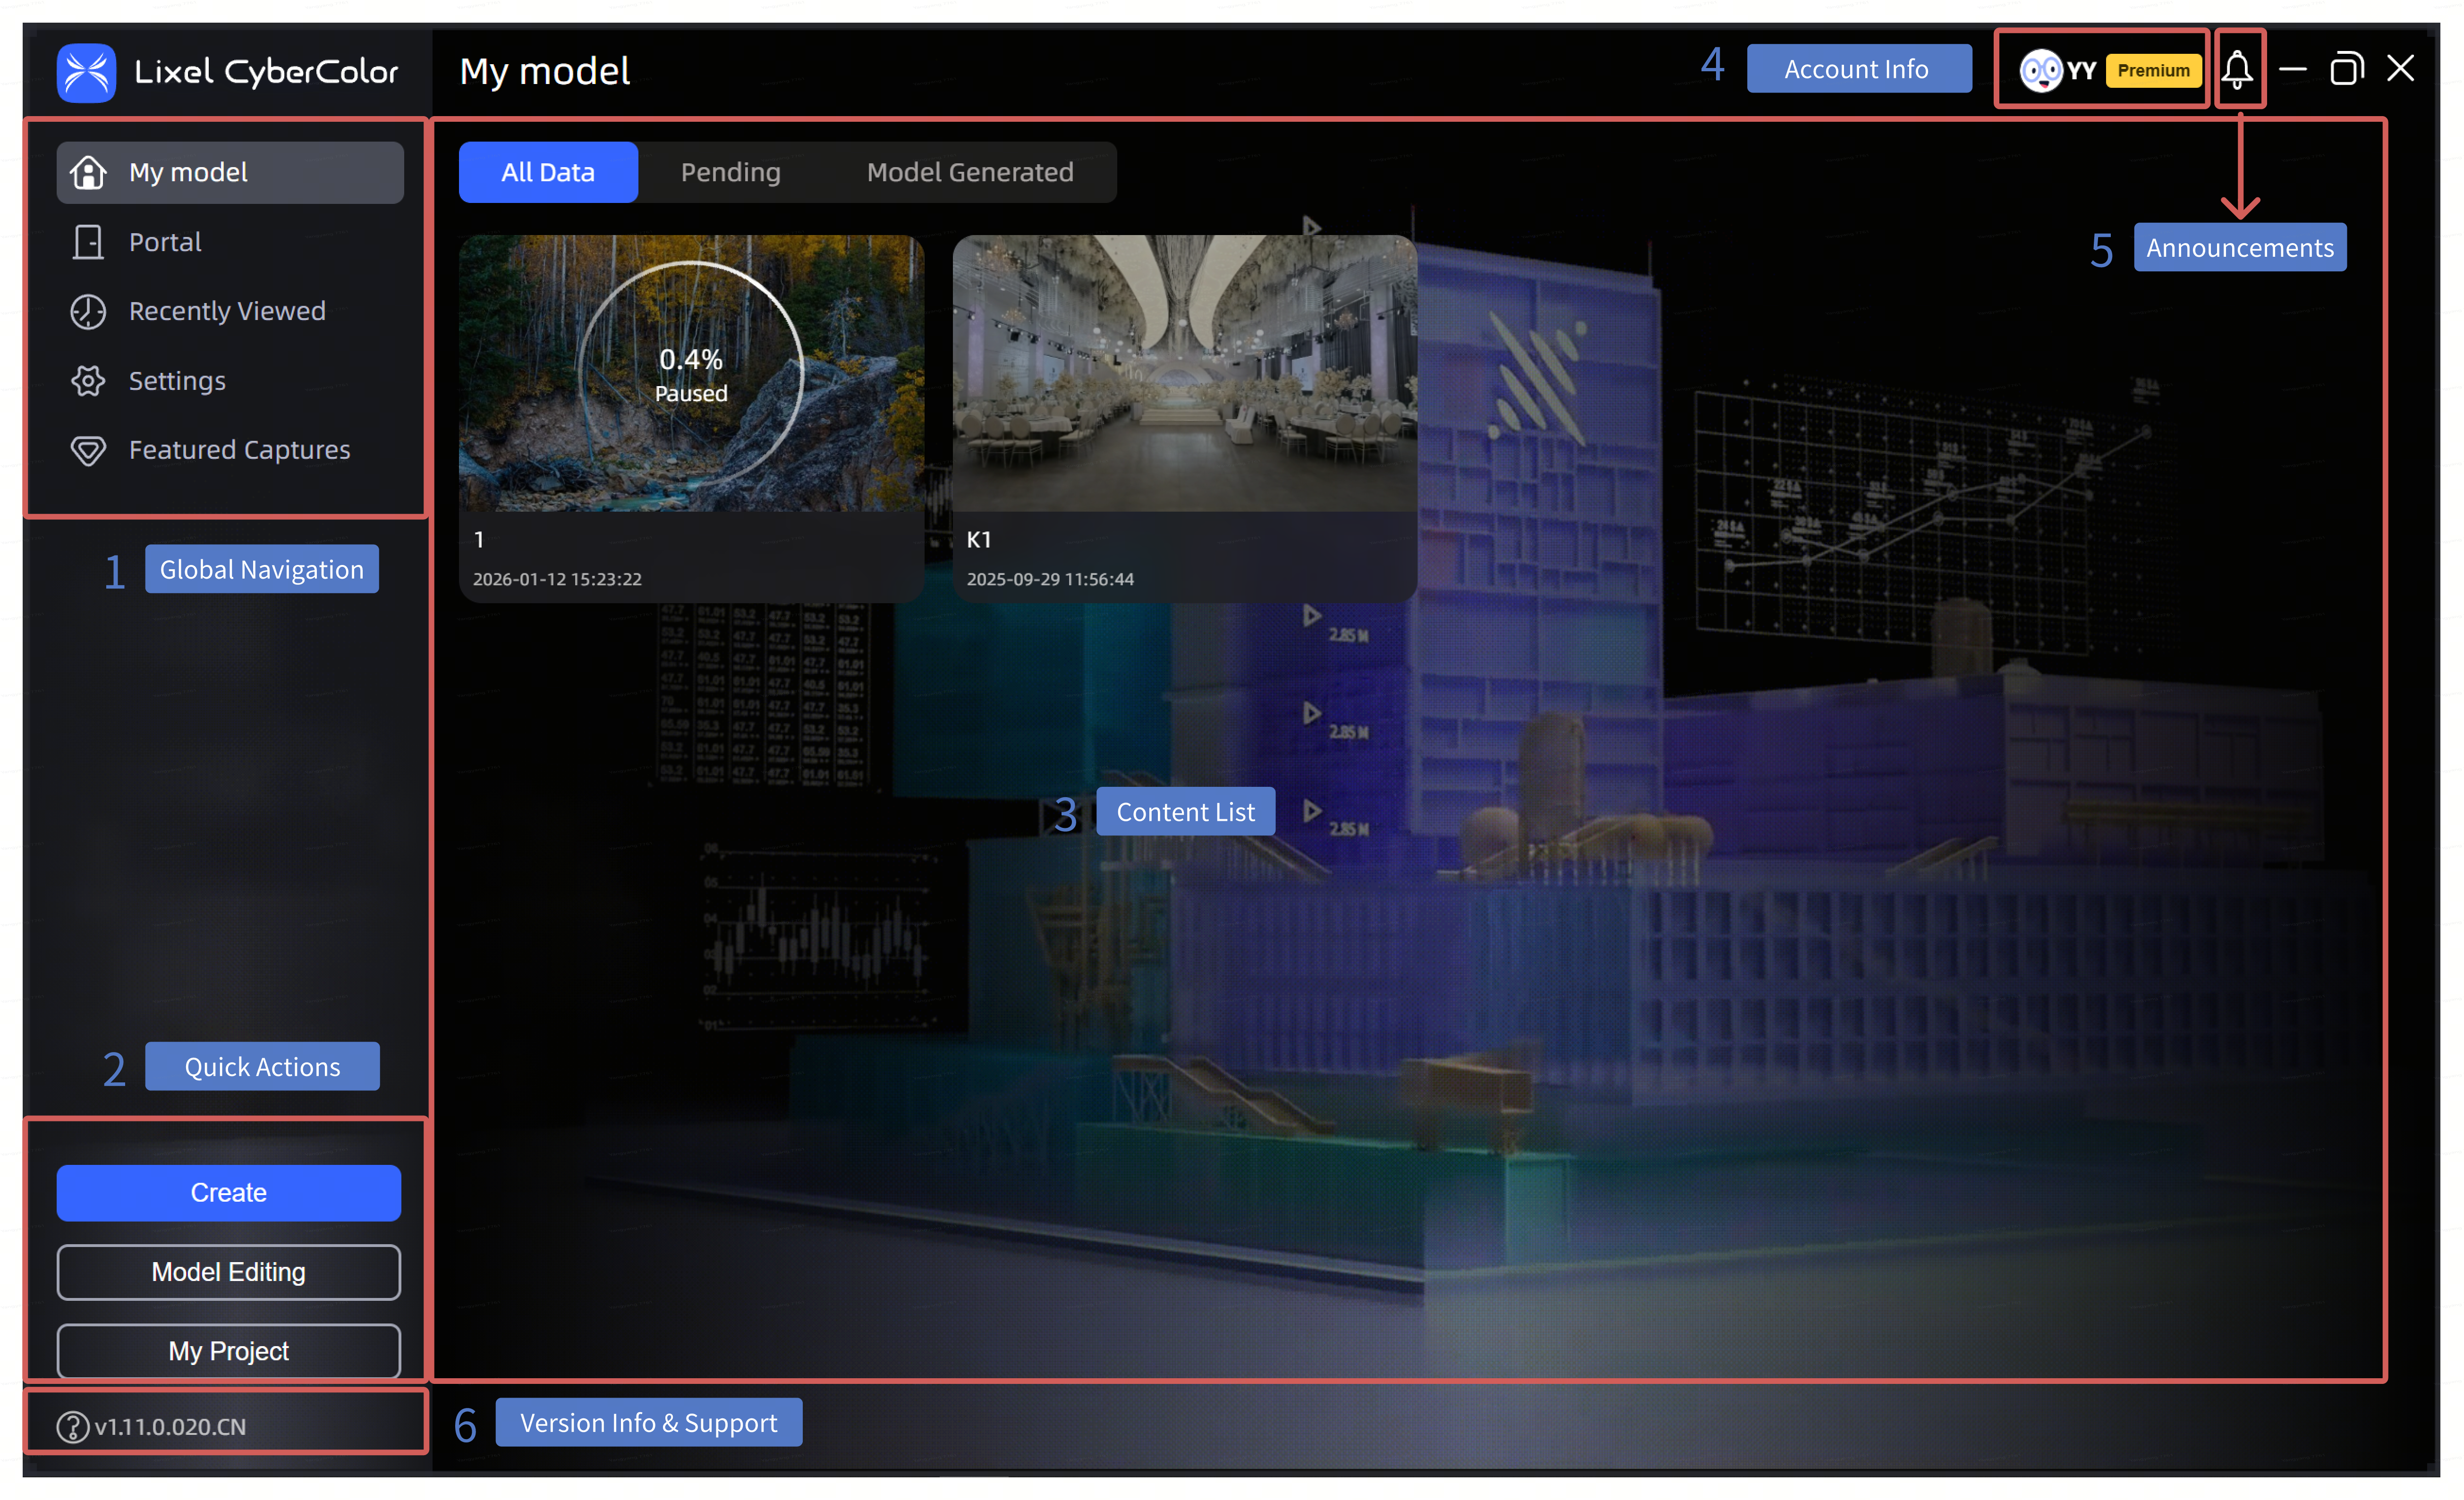The image size is (2464, 1500).
Task: Select the All Data tab
Action: pos(548,172)
